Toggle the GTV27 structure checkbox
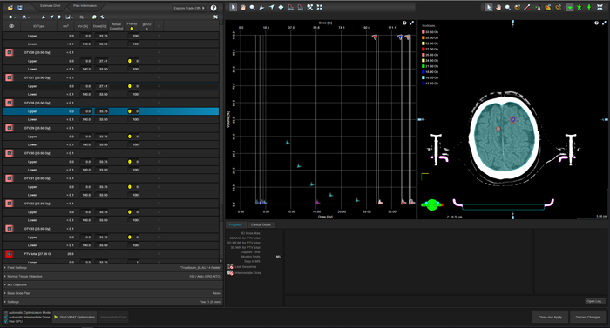Image resolution: width=610 pixels, height=328 pixels. [x=10, y=77]
